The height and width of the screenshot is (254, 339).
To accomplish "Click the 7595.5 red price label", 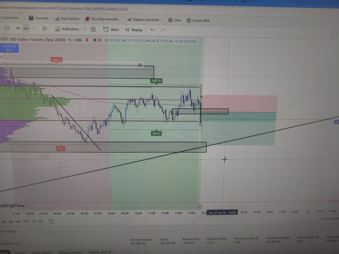I will tap(56, 60).
